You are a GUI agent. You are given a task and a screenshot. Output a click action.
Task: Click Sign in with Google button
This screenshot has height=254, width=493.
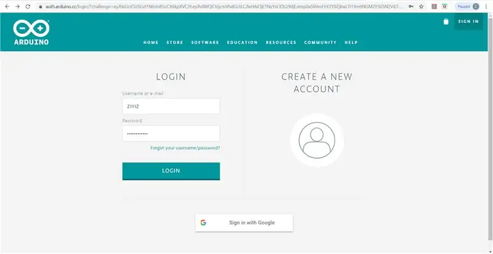244,223
